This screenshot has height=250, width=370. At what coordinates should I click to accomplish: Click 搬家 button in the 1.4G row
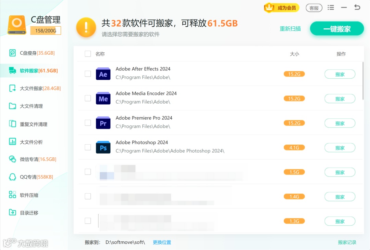(x=340, y=197)
